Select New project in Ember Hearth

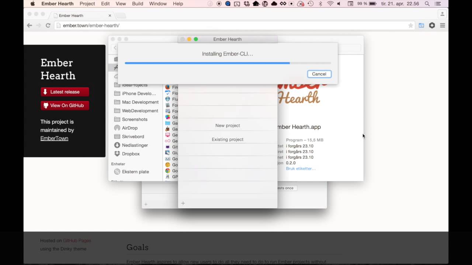click(228, 126)
